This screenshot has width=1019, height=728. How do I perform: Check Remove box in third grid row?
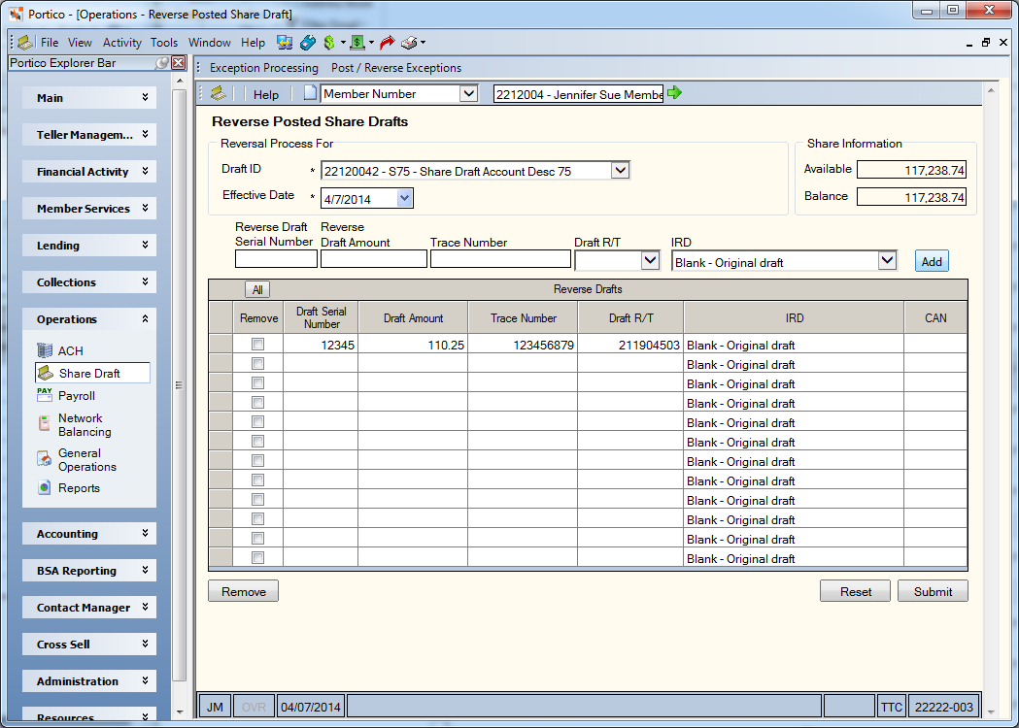point(258,383)
